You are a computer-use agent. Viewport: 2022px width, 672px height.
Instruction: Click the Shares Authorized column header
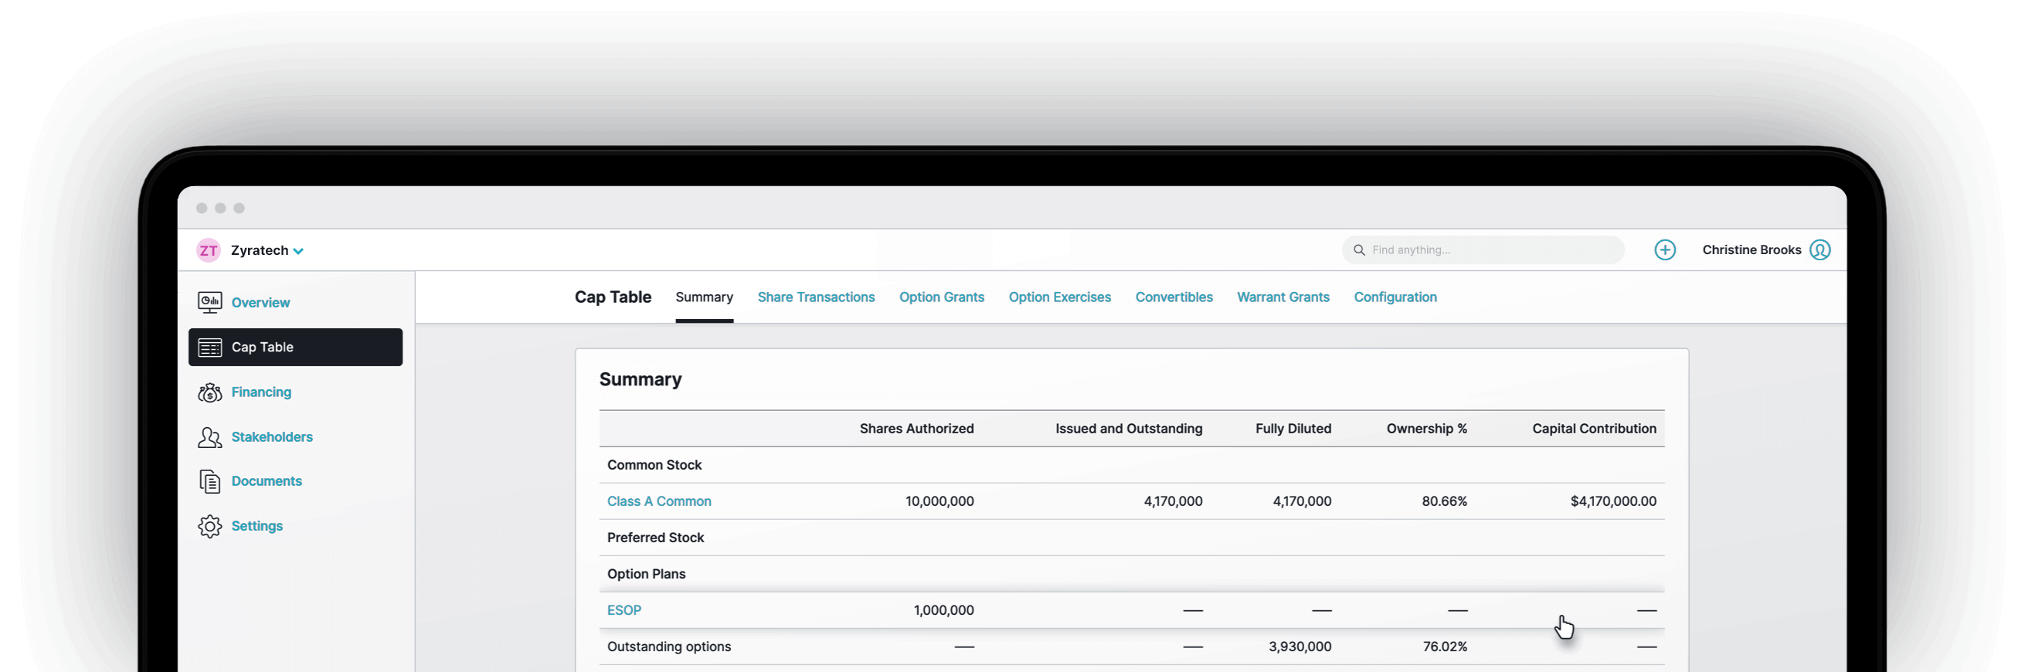[x=916, y=429]
